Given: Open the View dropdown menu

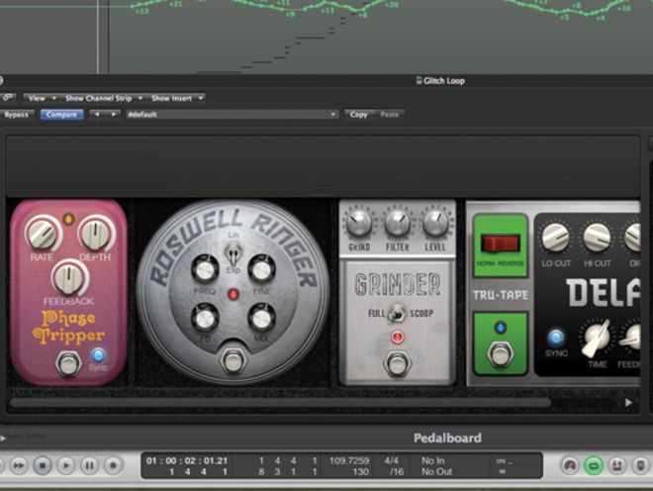Looking at the screenshot, I should pos(41,98).
